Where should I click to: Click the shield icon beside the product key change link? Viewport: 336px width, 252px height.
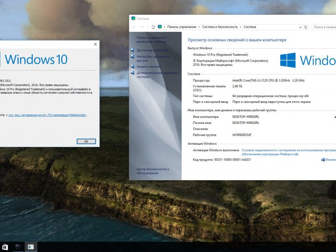click(x=323, y=160)
